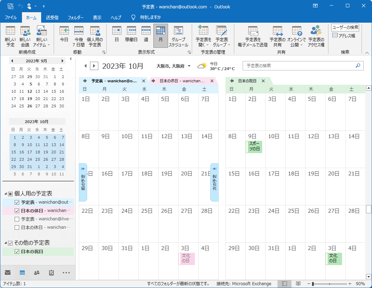This screenshot has width=372, height=288.
Task: Select the Month view (月) button
Action: click(161, 36)
